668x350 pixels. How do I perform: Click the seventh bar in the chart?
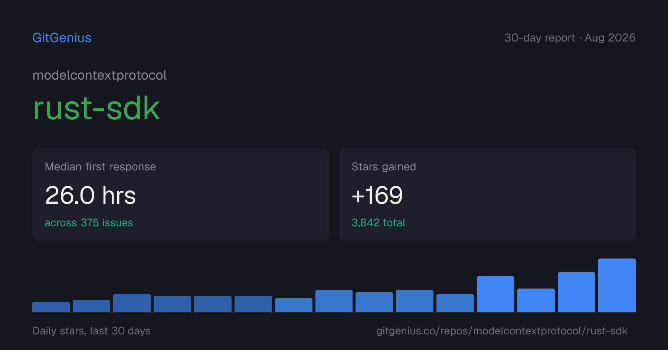[294, 305]
